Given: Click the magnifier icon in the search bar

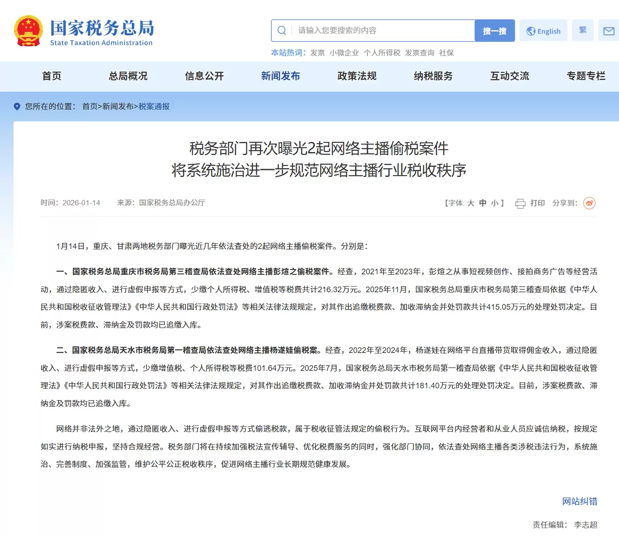Looking at the screenshot, I should pos(281,30).
